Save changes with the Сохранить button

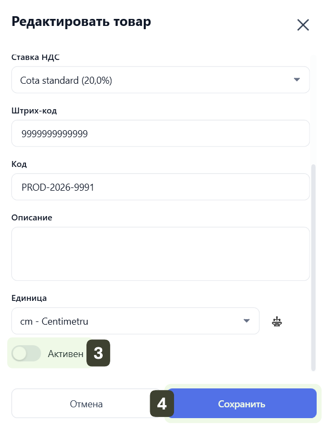coord(242,404)
